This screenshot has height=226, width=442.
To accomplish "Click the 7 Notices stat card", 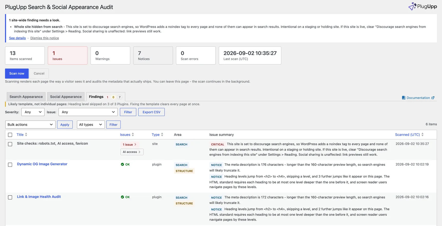I will point(153,55).
